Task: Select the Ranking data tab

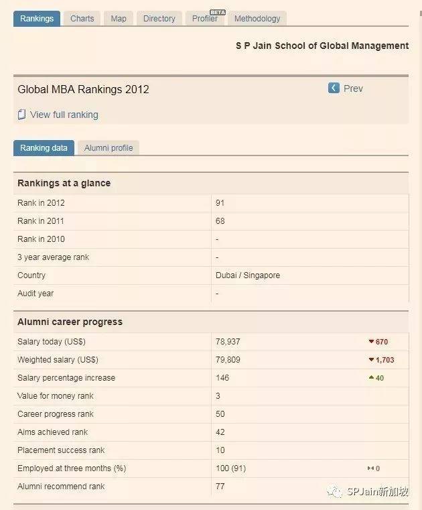Action: [44, 148]
